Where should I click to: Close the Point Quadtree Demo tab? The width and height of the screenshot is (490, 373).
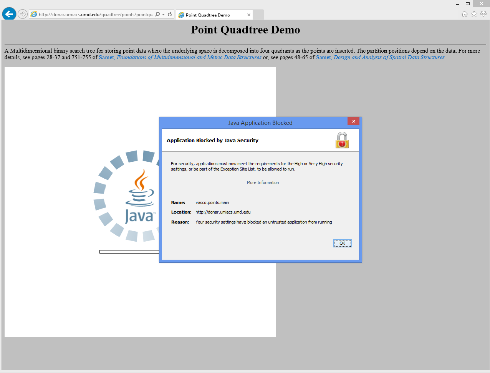pyautogui.click(x=249, y=15)
